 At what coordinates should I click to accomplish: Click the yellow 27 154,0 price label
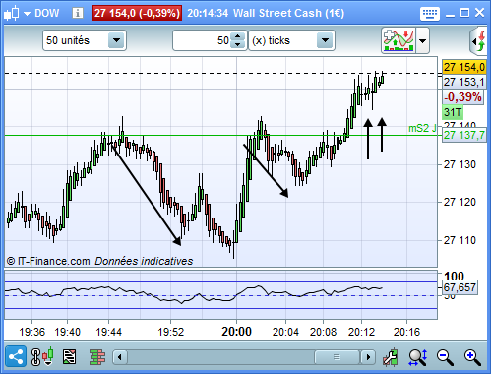pos(464,67)
